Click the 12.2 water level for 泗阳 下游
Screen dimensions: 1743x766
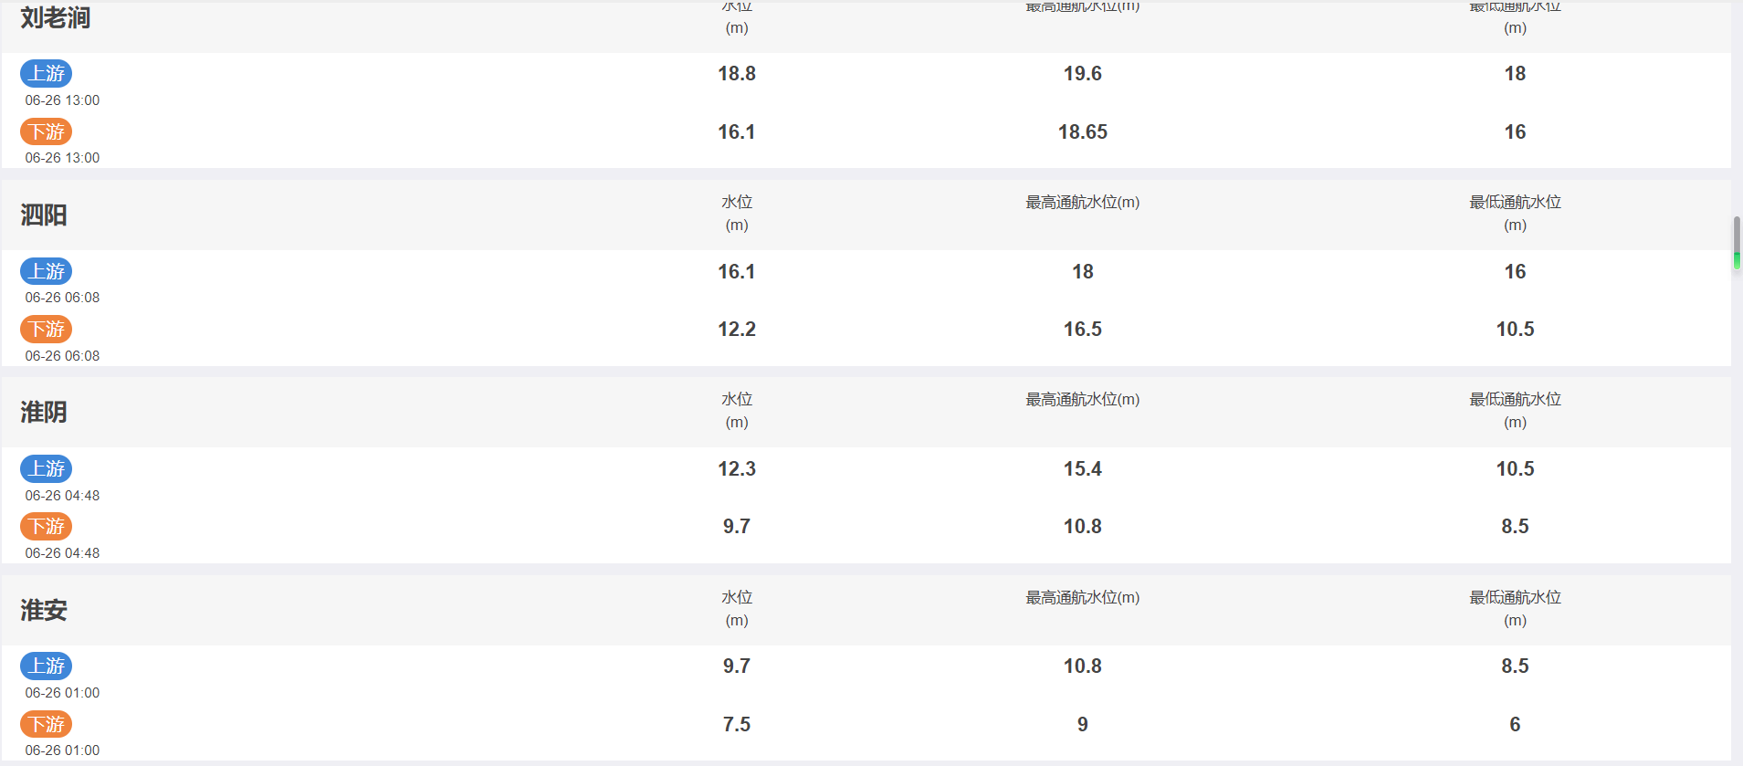click(737, 330)
